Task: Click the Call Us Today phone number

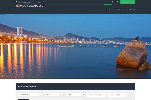Action: (34, 2)
